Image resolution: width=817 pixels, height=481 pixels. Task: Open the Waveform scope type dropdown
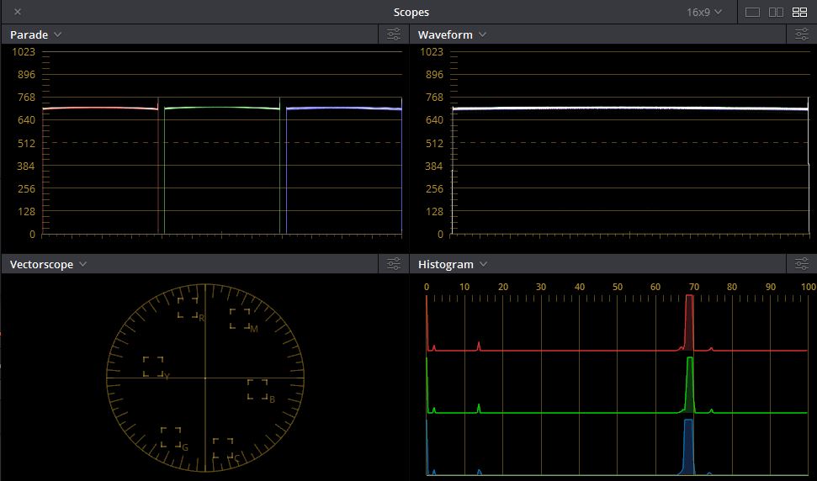[452, 34]
